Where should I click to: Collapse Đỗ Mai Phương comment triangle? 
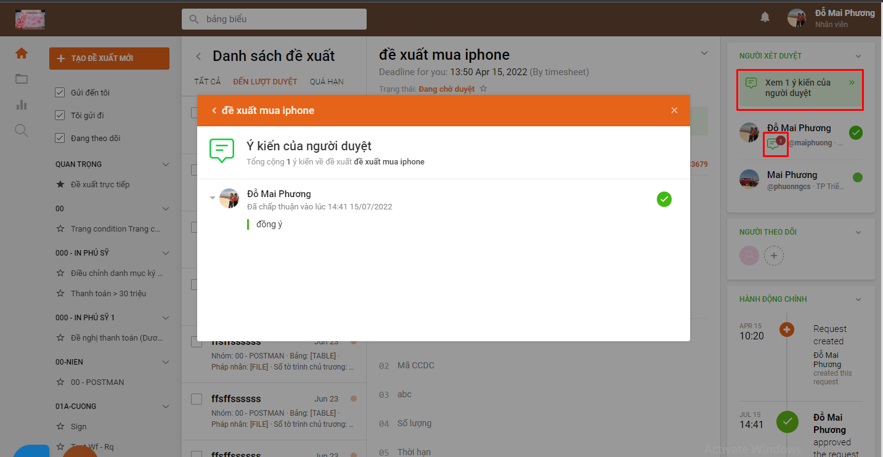213,198
